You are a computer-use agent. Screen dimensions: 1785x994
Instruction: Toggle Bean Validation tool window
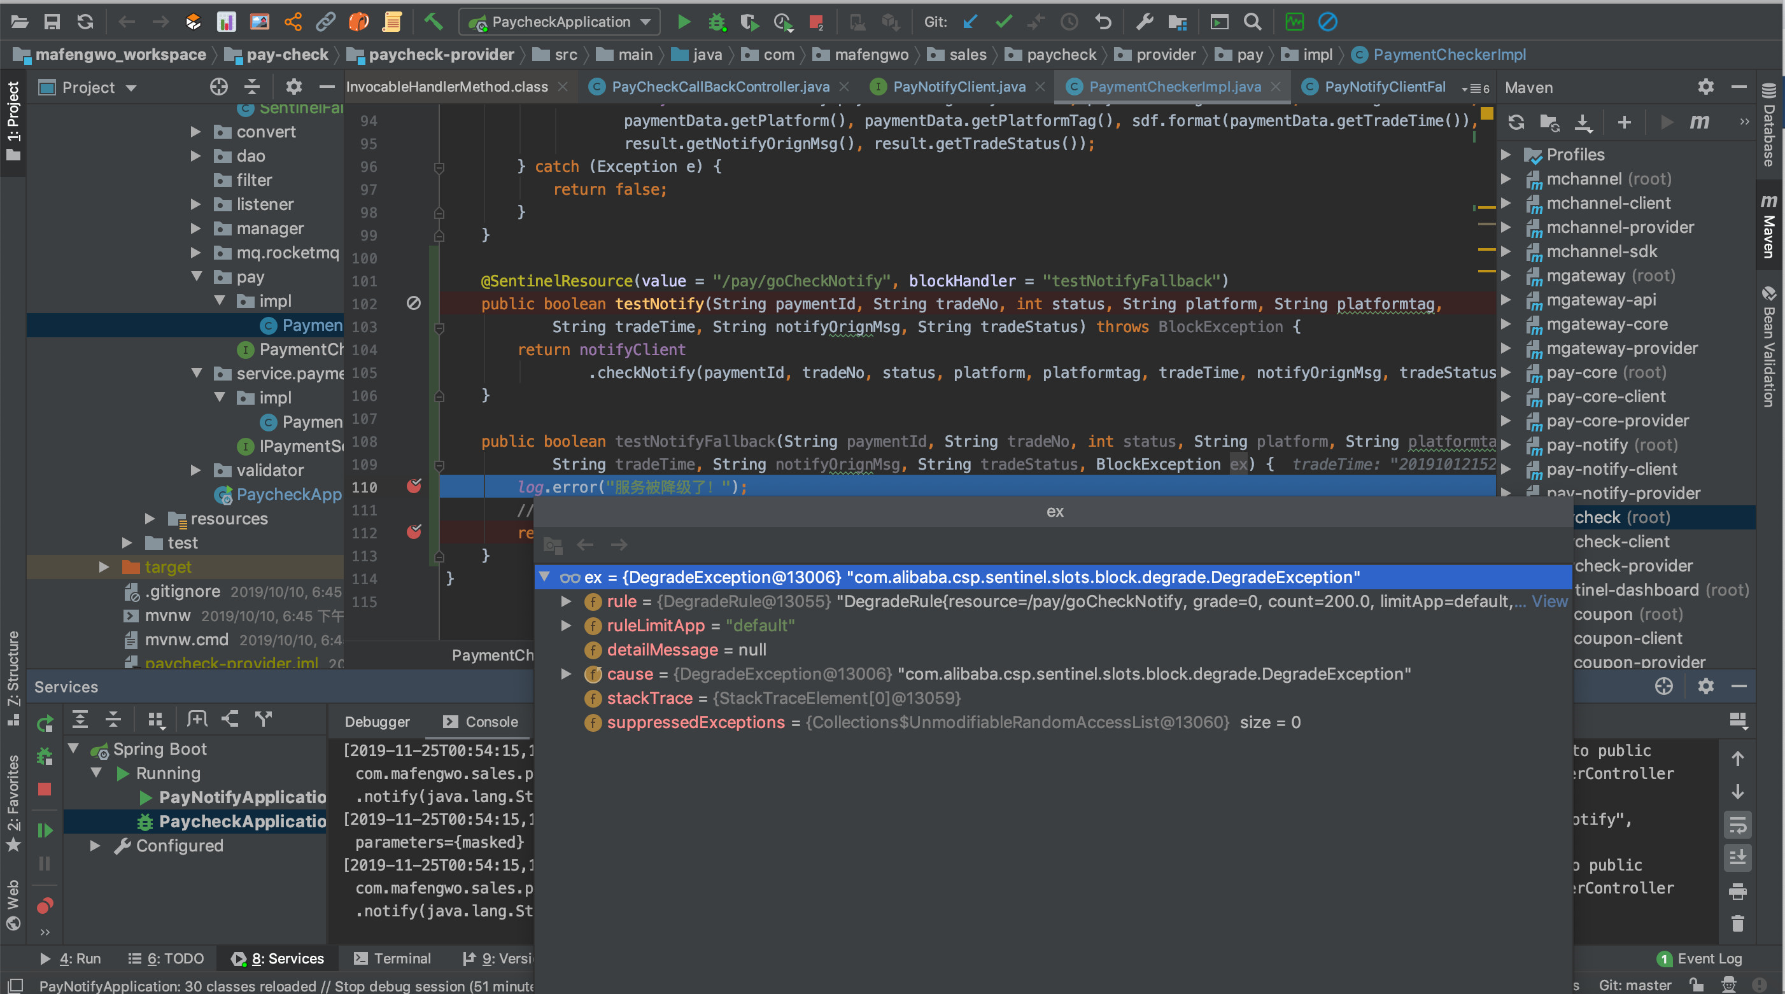click(x=1770, y=346)
